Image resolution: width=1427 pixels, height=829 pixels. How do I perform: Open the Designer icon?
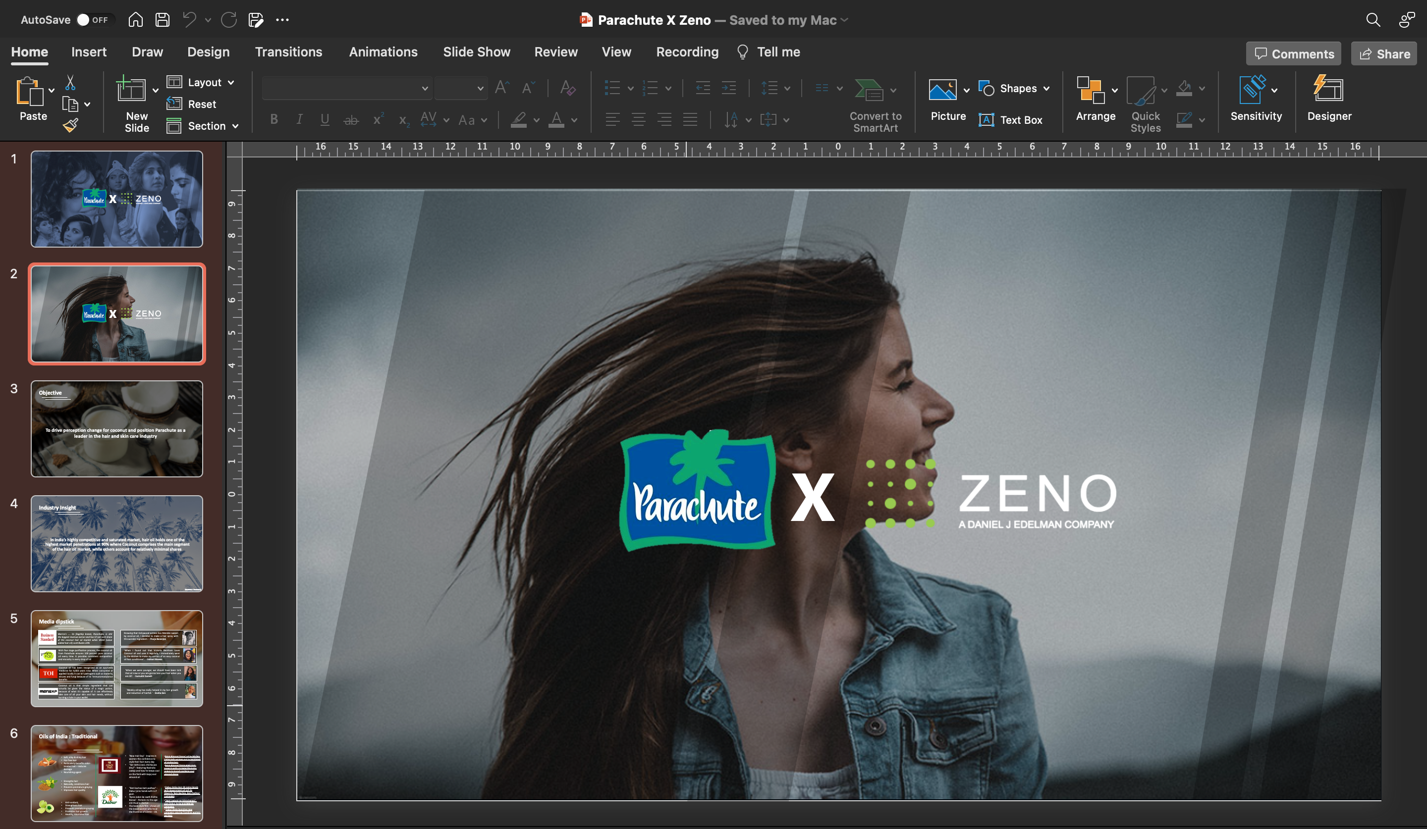tap(1328, 89)
